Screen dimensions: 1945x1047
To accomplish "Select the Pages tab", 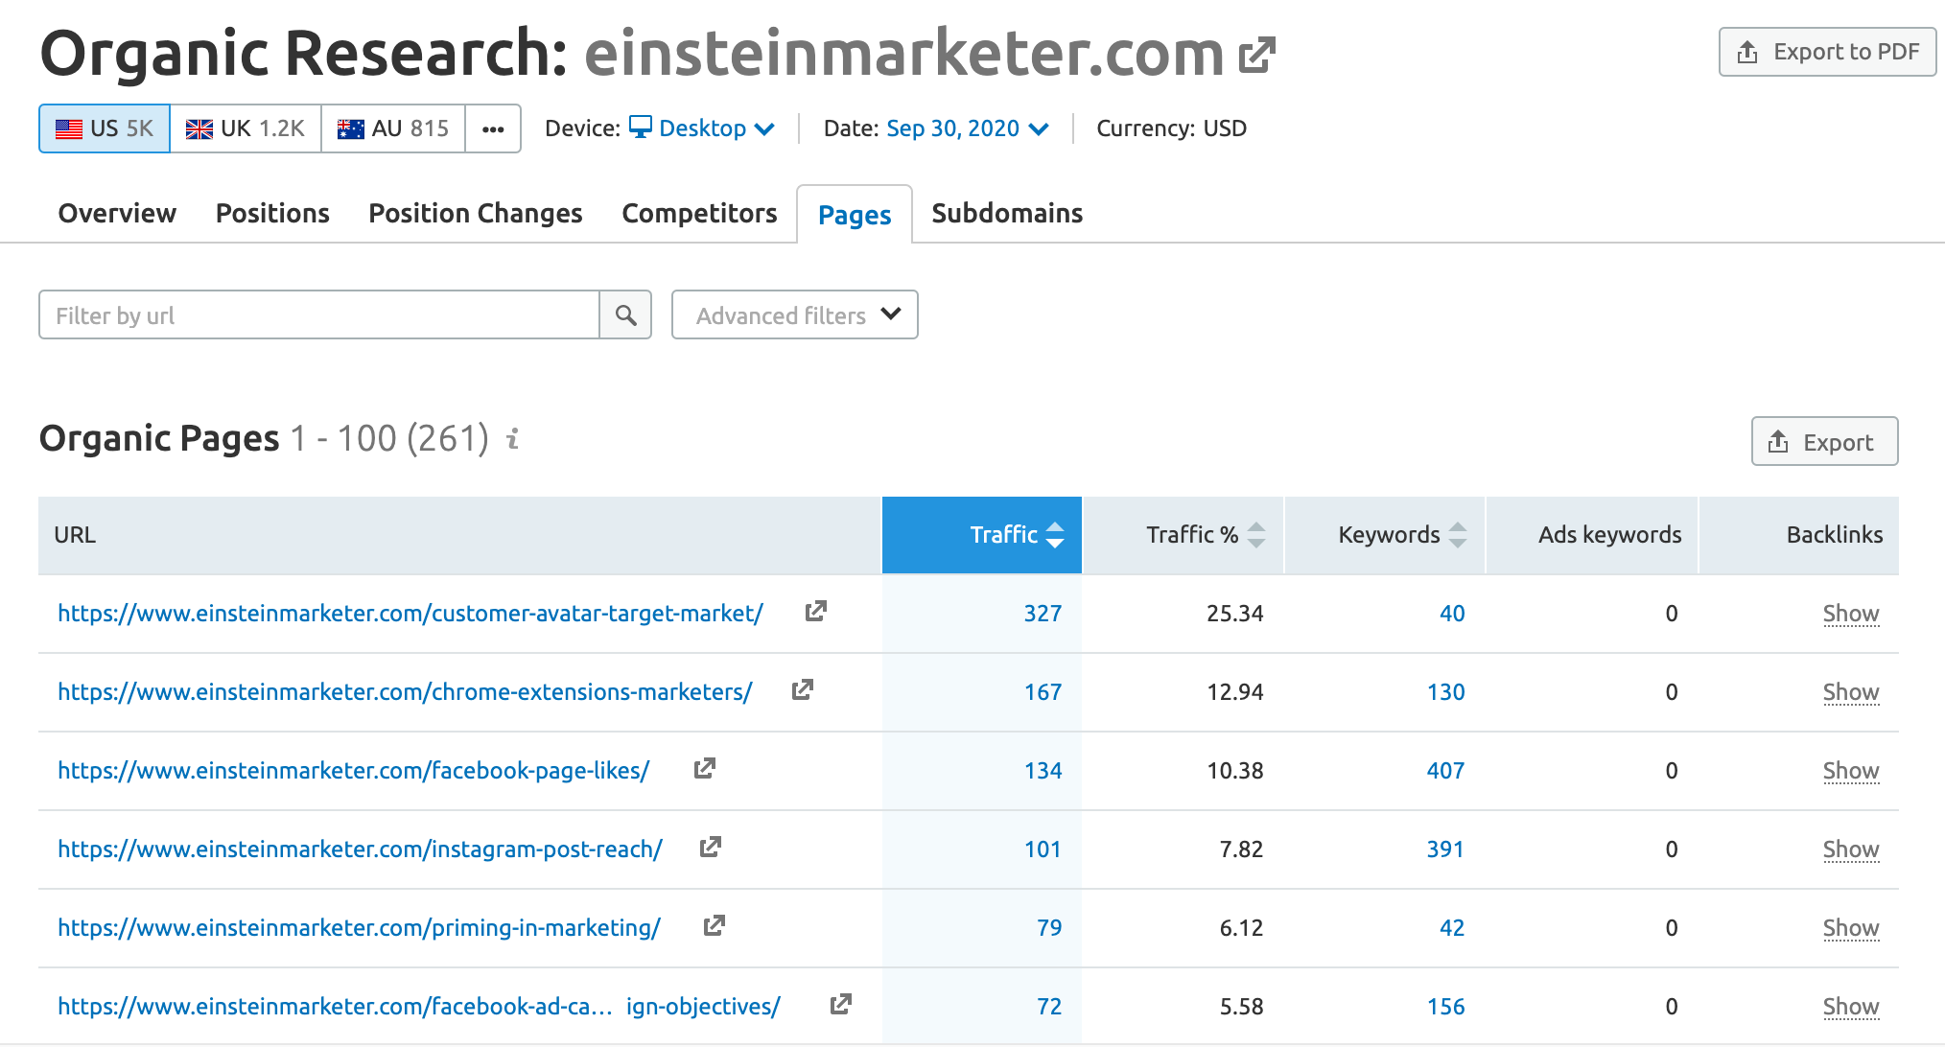I will pyautogui.click(x=855, y=215).
